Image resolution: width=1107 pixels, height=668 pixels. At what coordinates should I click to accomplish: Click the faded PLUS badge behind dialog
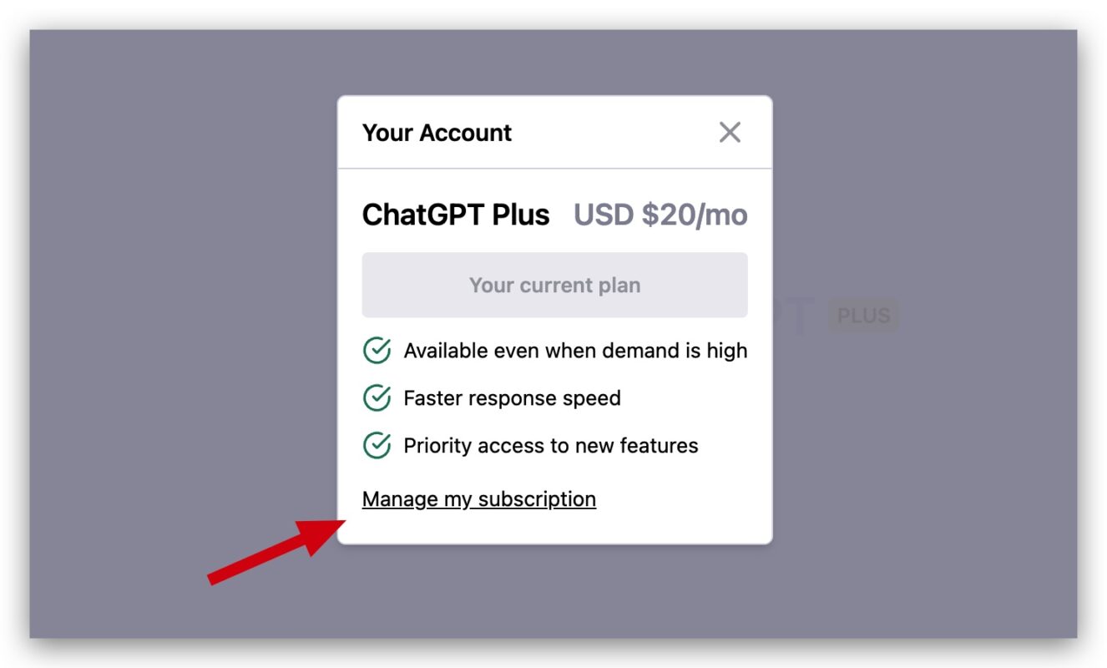point(864,316)
